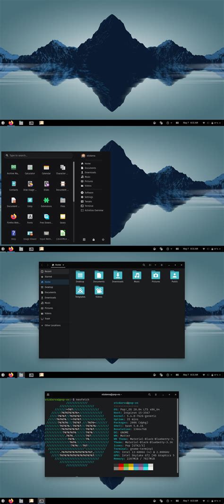Open the Public folder
Image resolution: width=224 pixels, height=504 pixels.
pyautogui.click(x=174, y=277)
